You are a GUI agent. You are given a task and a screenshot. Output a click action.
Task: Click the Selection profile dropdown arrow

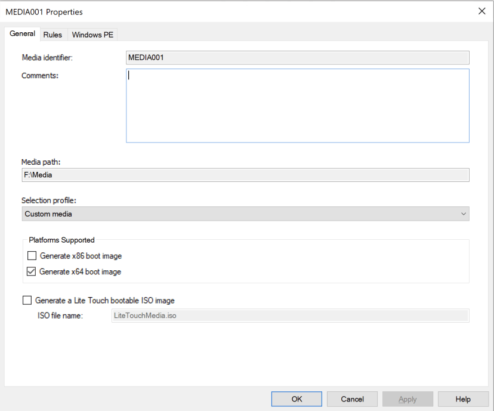coord(464,214)
